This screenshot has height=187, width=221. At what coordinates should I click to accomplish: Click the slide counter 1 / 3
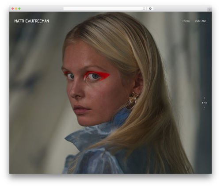pyautogui.click(x=204, y=103)
